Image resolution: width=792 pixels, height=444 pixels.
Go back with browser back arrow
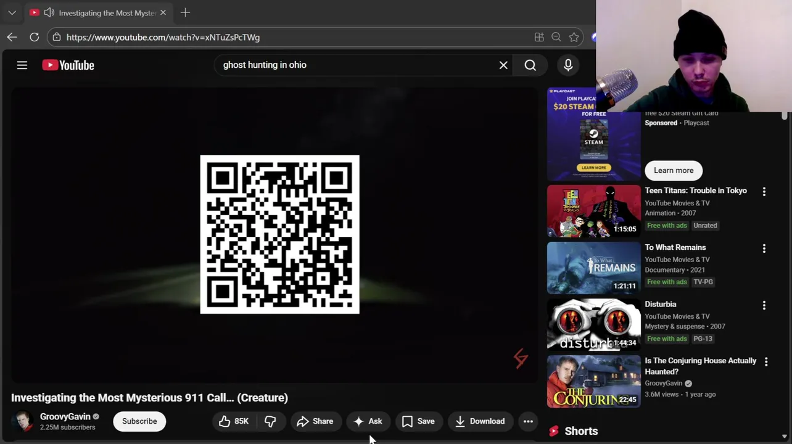(12, 37)
